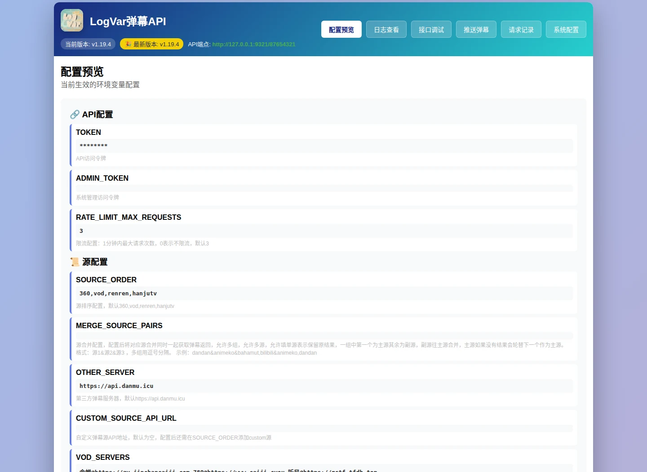
Task: Open the 接口调试 tab
Action: 431,29
